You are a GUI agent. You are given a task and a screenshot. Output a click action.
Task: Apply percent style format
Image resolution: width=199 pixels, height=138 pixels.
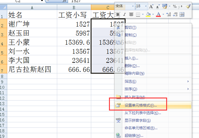tap(175, 6)
